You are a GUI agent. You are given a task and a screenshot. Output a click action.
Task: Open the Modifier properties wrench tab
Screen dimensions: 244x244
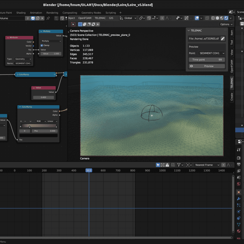pos(239,198)
